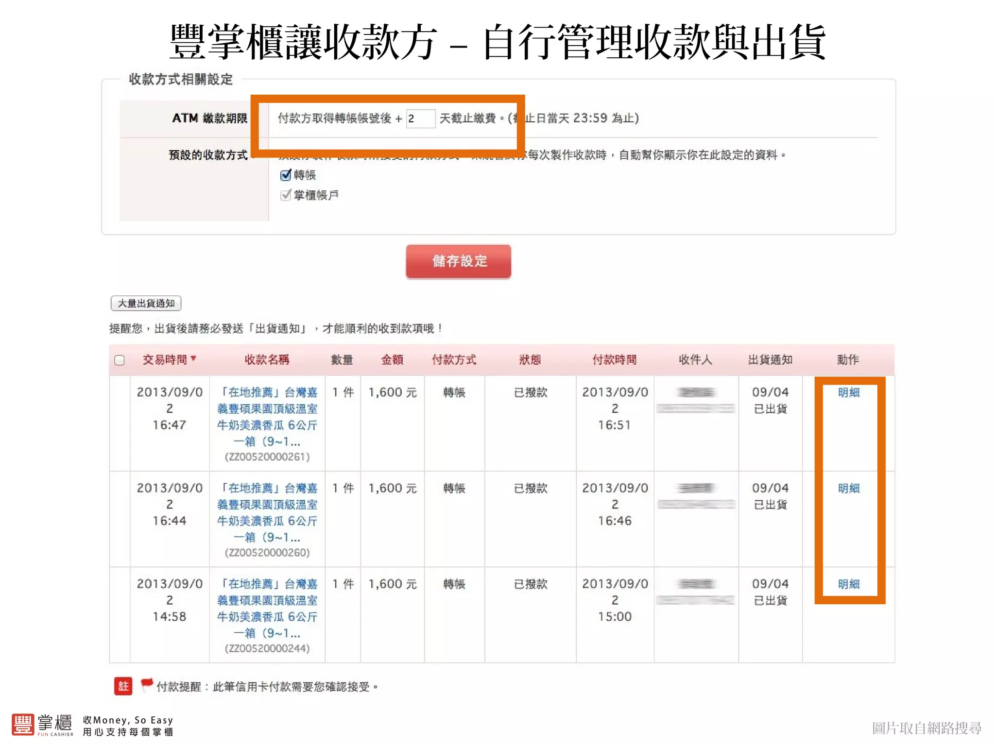
Task: Click the 收件人 column header
Action: (695, 360)
